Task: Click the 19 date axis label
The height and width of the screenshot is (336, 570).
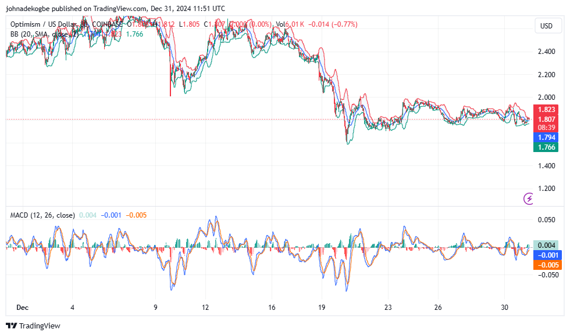Action: tap(321, 308)
